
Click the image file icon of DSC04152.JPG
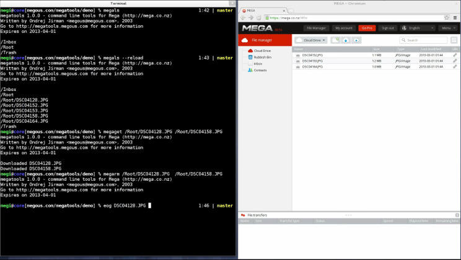298,55
